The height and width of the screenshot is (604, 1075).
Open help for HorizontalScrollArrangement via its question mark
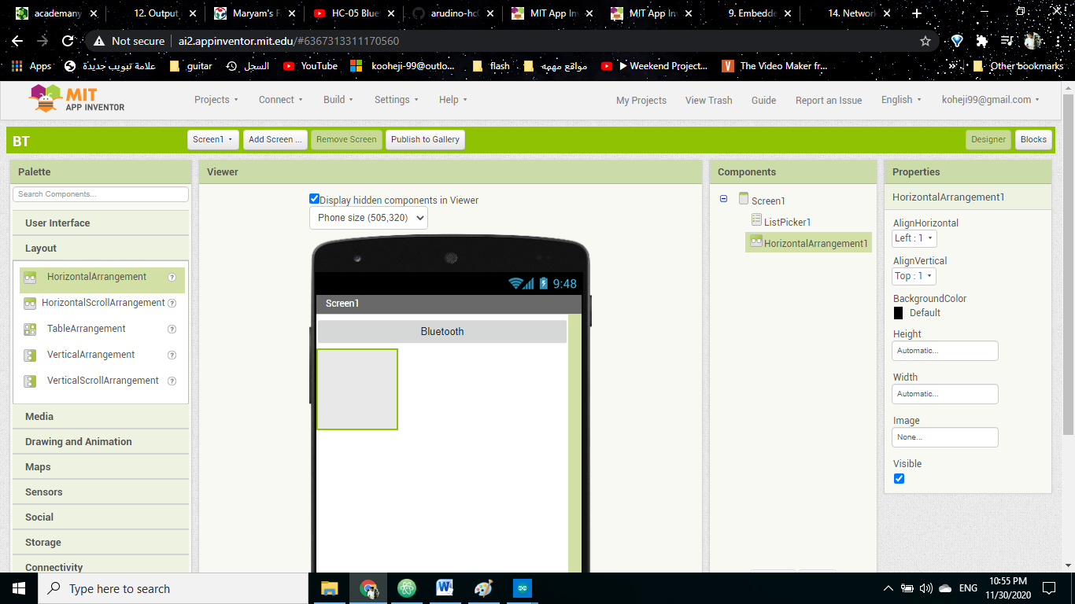tap(172, 303)
